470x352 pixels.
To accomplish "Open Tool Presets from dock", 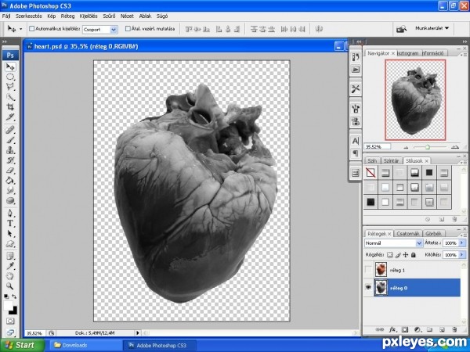I will tap(356, 89).
